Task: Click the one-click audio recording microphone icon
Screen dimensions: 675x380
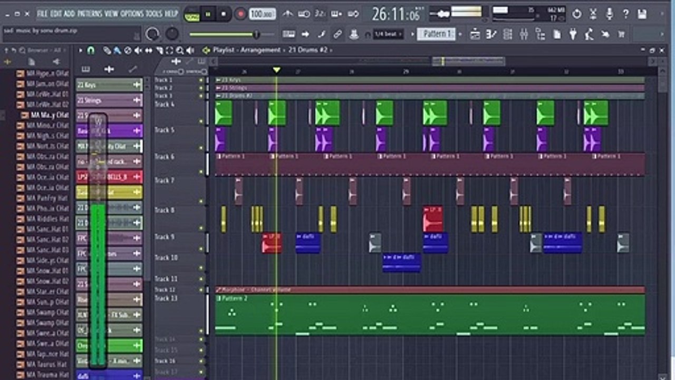Action: 610,14
